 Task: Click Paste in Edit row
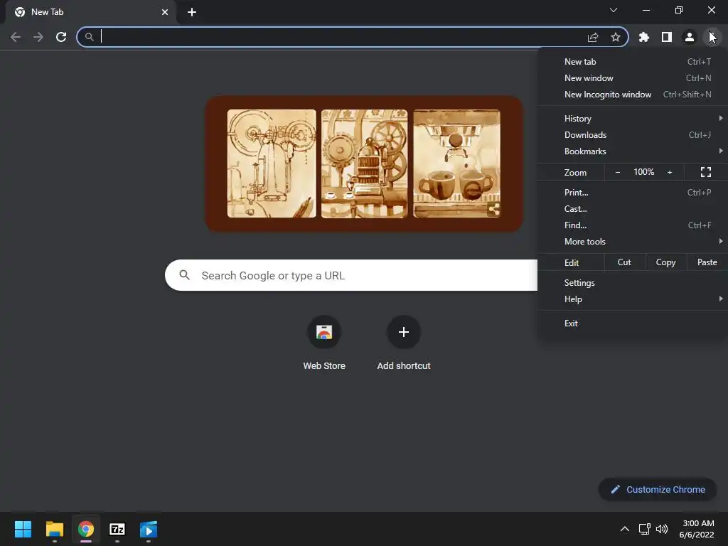click(707, 262)
